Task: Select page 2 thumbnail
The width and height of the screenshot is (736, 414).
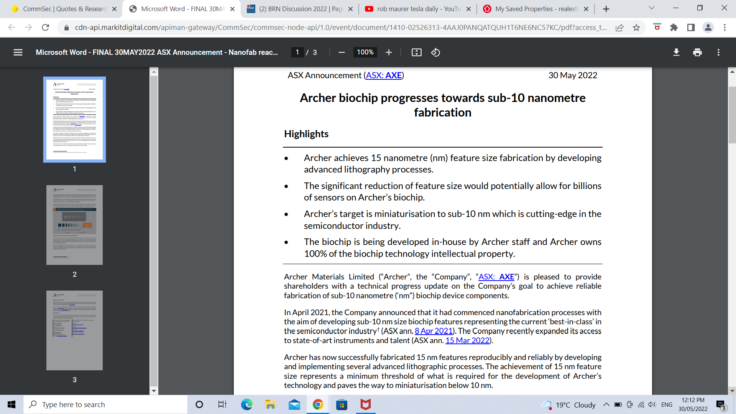Action: click(x=74, y=225)
